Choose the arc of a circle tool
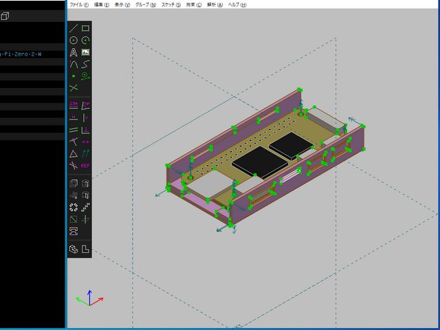Viewport: 440px width, 330px height. [85, 41]
